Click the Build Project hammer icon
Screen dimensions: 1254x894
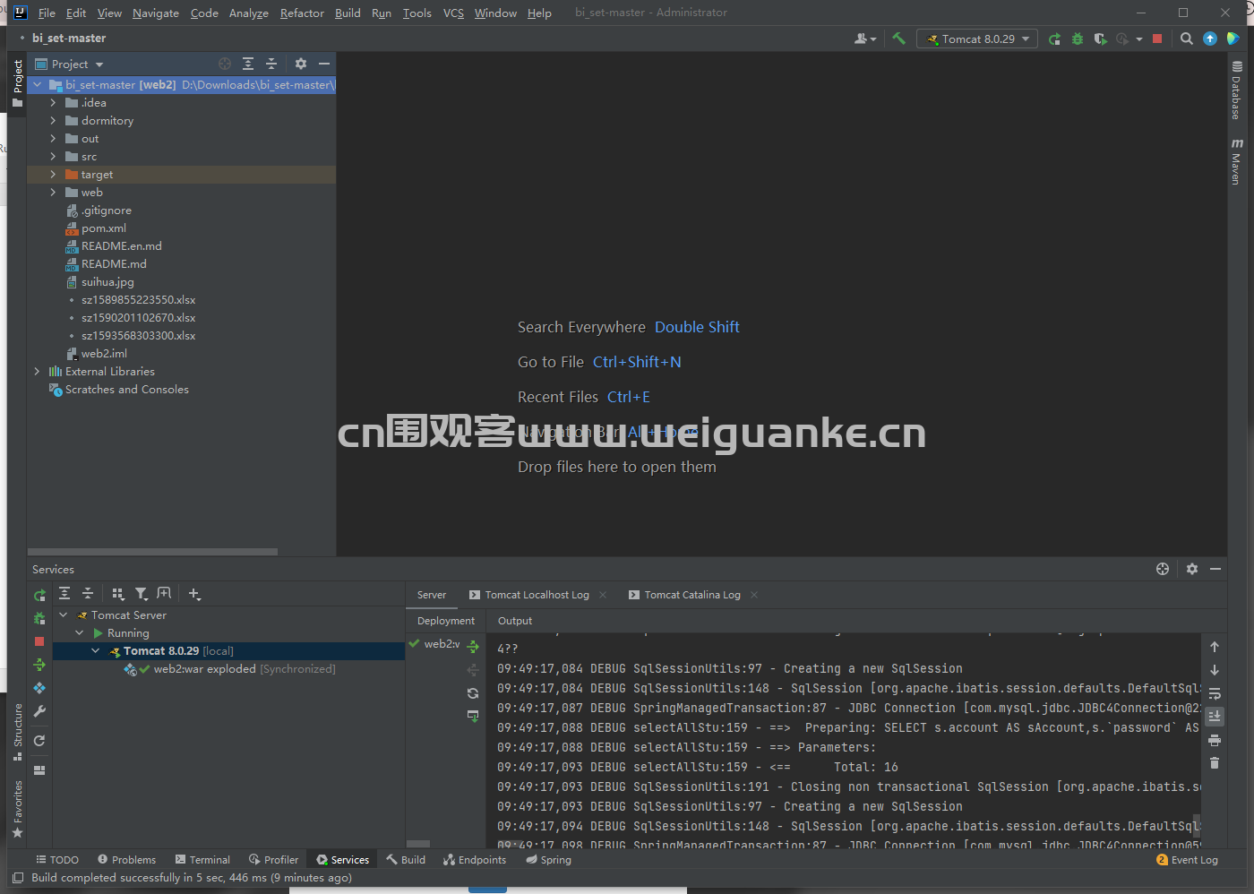coord(898,39)
